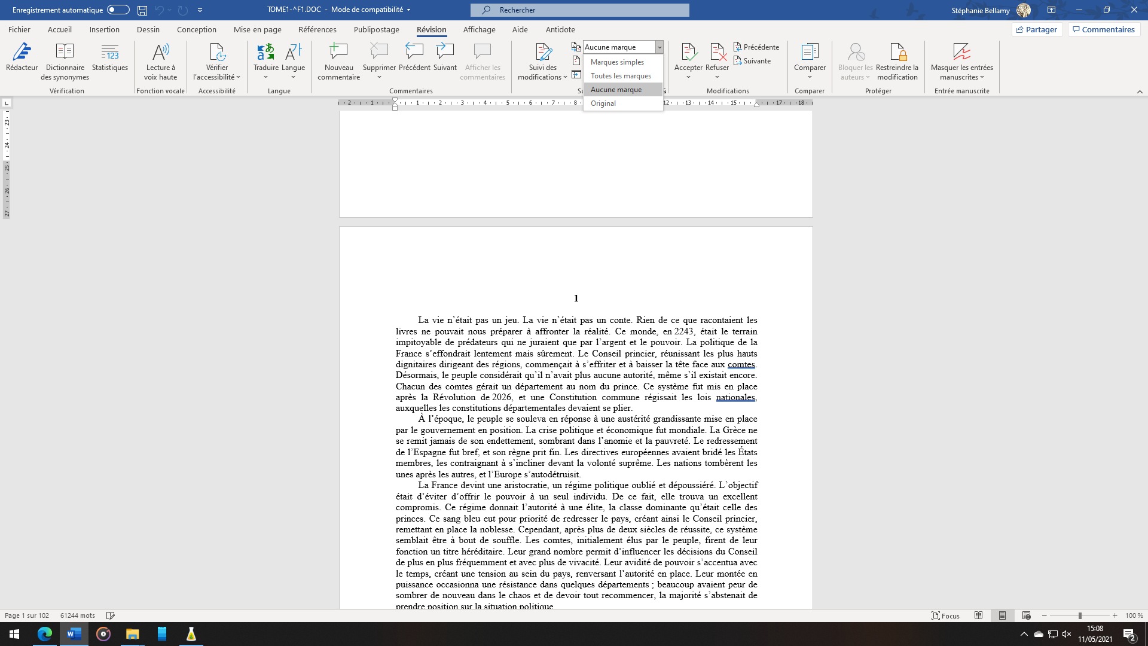Viewport: 1148px width, 646px height.
Task: Click the save disk icon in title bar
Action: [x=142, y=10]
